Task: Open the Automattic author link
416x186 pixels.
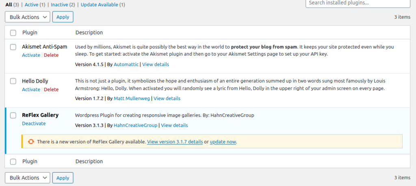Action: (126, 64)
